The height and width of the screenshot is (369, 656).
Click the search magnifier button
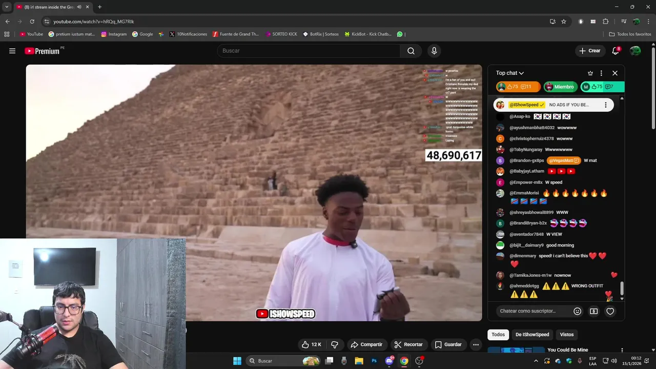coord(411,51)
